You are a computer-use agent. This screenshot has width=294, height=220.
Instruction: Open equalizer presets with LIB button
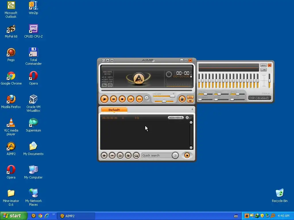click(x=264, y=70)
